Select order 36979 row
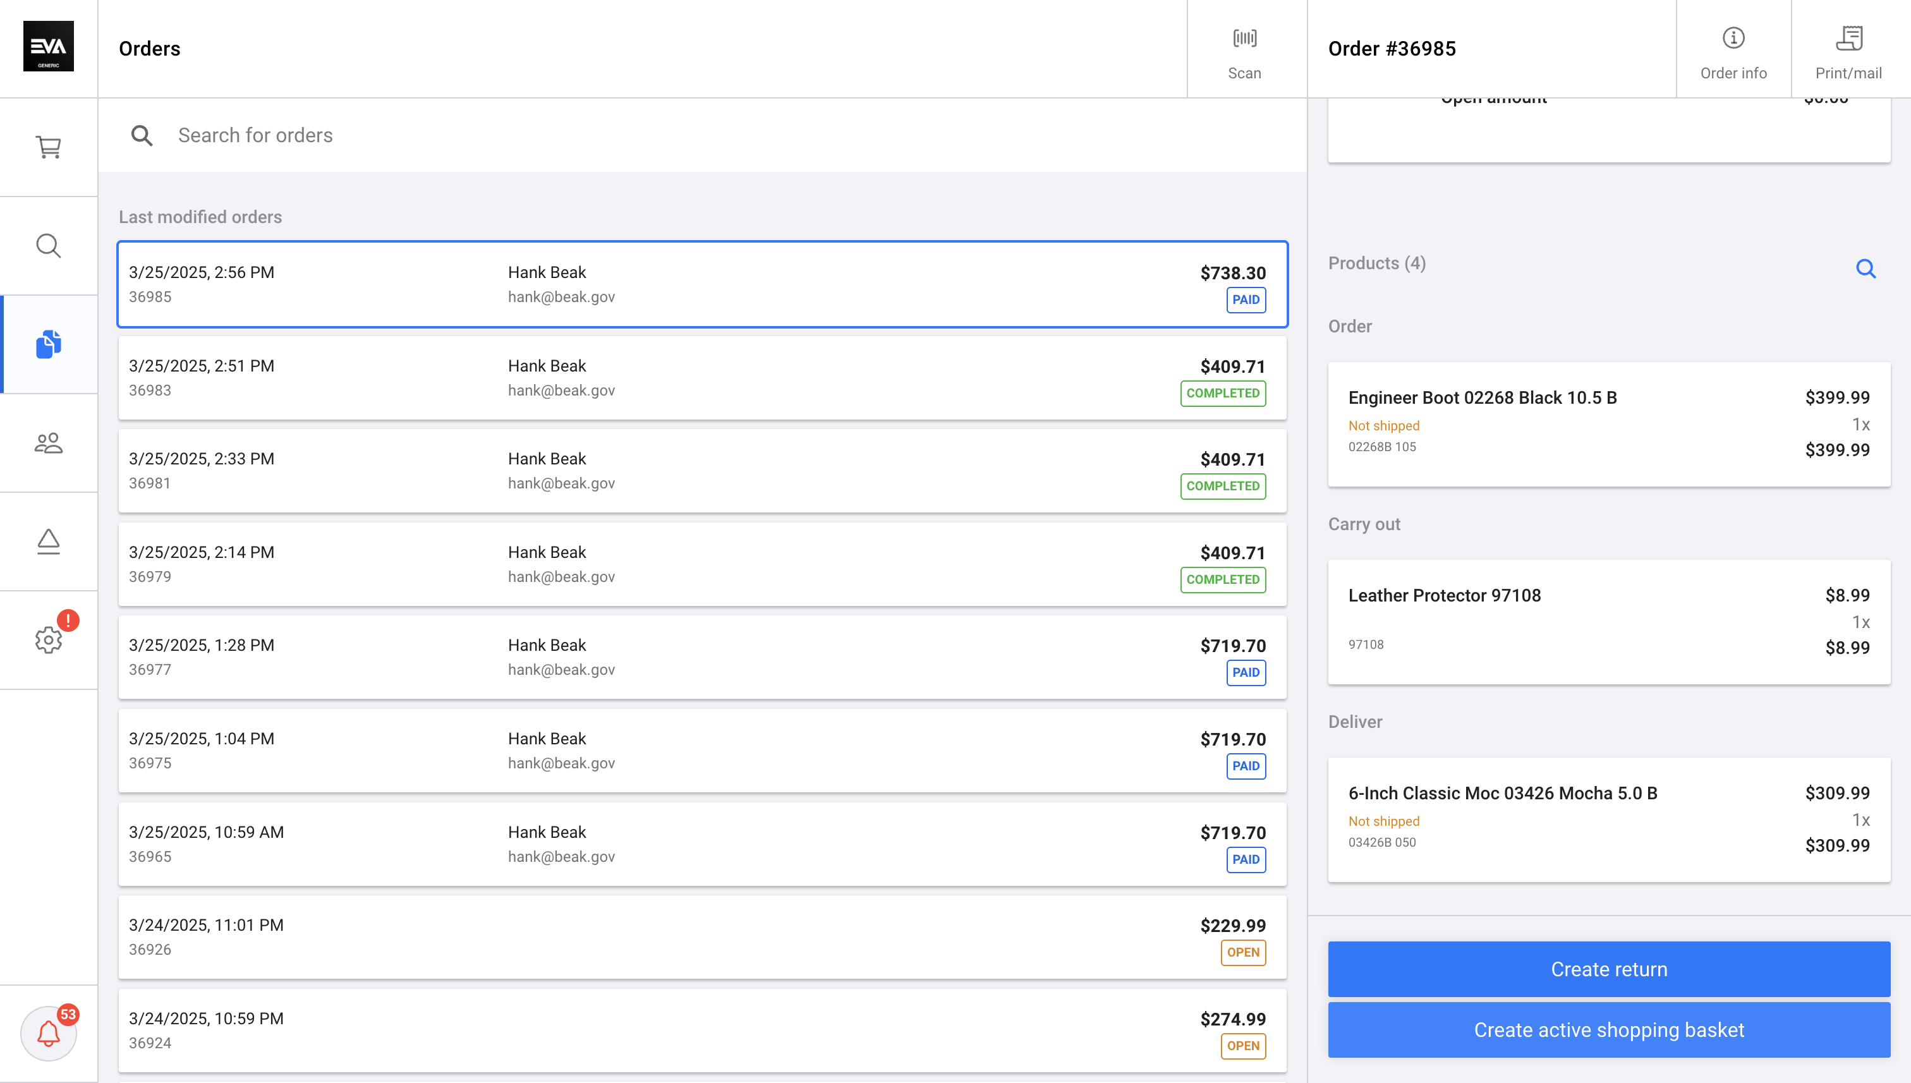Viewport: 1911px width, 1083px height. click(702, 564)
